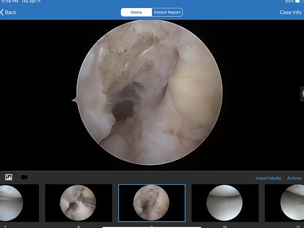Select thumbnail number 8 with instrument
304x228 pixels.
coord(79,203)
